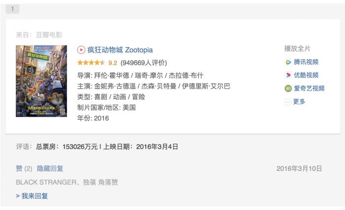Click the 2016年3月10日 post date
The height and width of the screenshot is (210, 345).
click(x=299, y=168)
